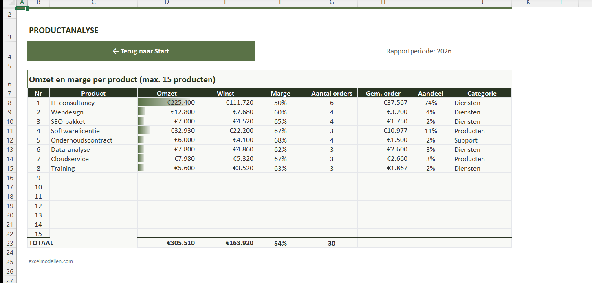Click the excelmodellen.com link text
This screenshot has width=592, height=283.
point(51,261)
